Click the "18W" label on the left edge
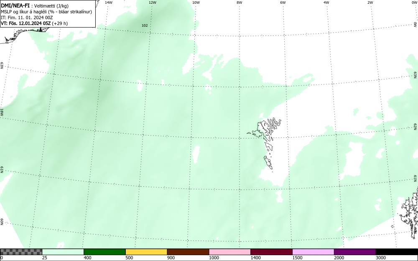This screenshot has height=261, width=418. (2, 112)
